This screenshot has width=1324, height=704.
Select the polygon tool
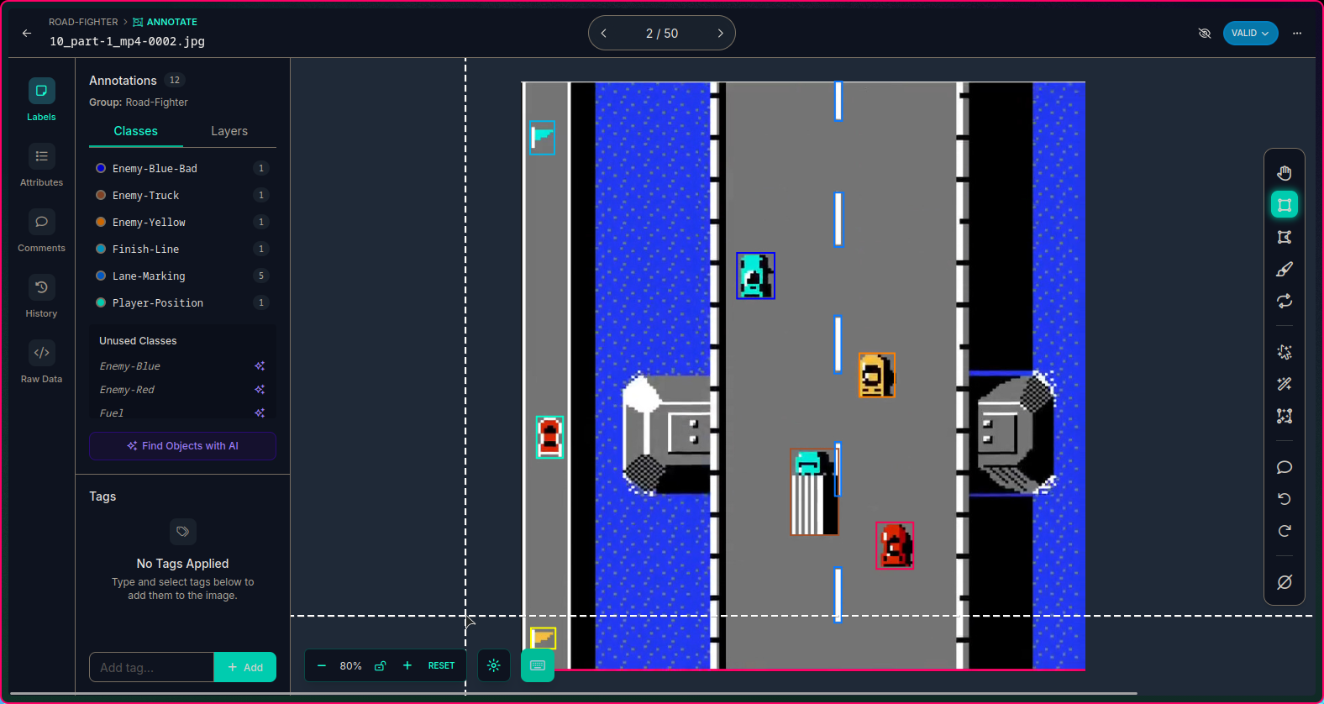1285,237
